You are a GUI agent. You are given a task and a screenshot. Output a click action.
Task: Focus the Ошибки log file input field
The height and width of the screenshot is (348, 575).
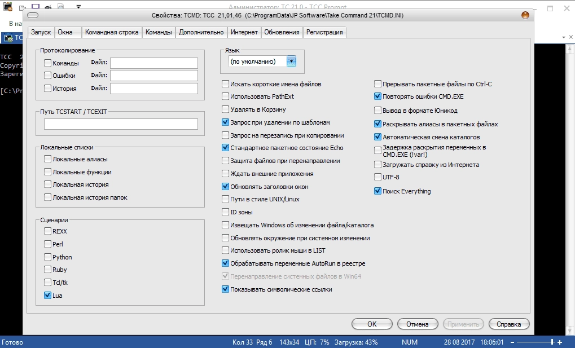[154, 76]
